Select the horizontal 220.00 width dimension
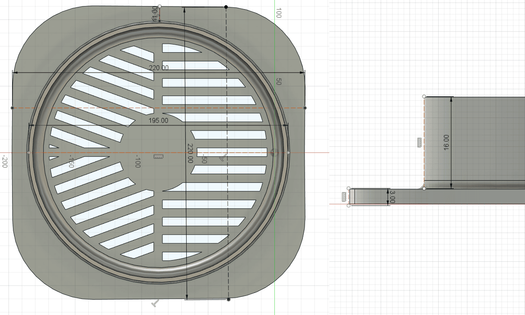The image size is (525, 315). pyautogui.click(x=159, y=68)
